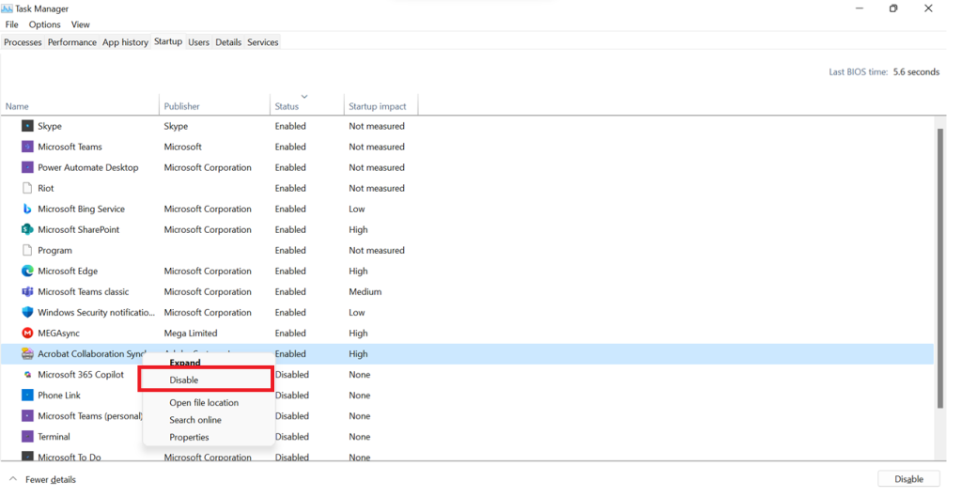Select the Riot entry name
962x497 pixels.
pyautogui.click(x=46, y=188)
